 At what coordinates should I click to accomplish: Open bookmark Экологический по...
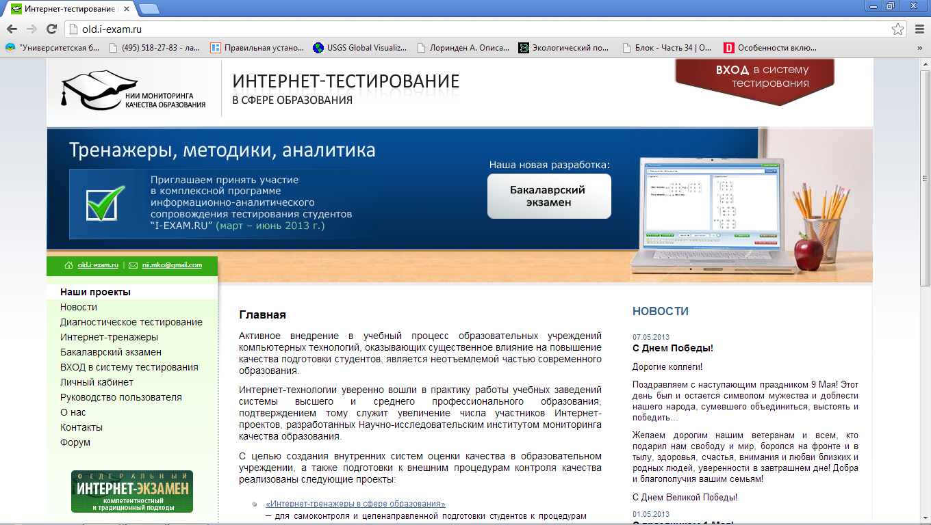[564, 48]
